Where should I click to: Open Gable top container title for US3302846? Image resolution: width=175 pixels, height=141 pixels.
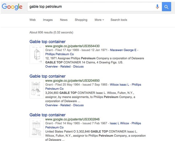coord(47,115)
